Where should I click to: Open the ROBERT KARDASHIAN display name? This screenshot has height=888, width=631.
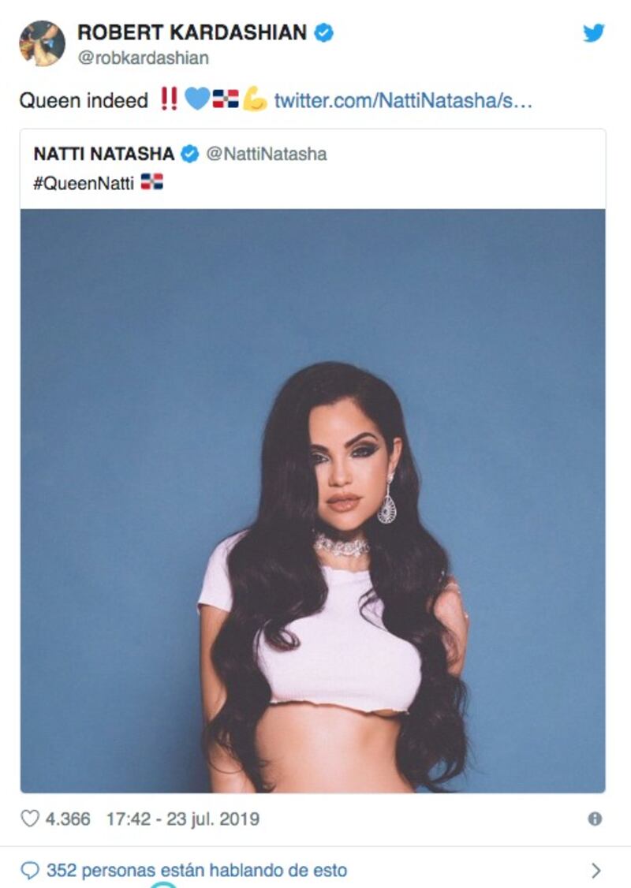pos(192,33)
